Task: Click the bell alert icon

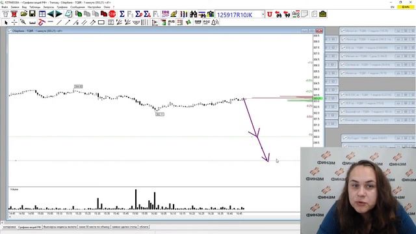Action: pos(215,23)
